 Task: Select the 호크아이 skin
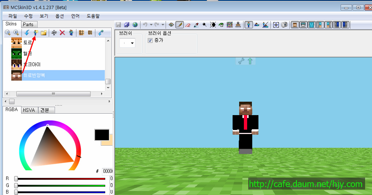coord(58,64)
